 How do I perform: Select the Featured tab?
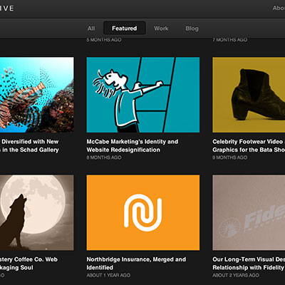[x=125, y=28]
